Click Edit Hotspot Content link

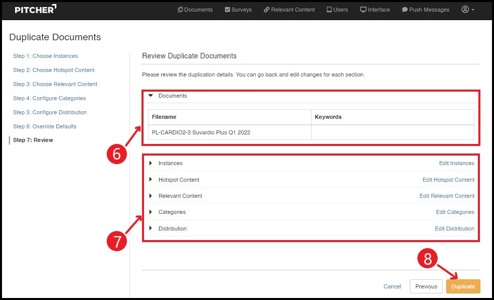448,180
